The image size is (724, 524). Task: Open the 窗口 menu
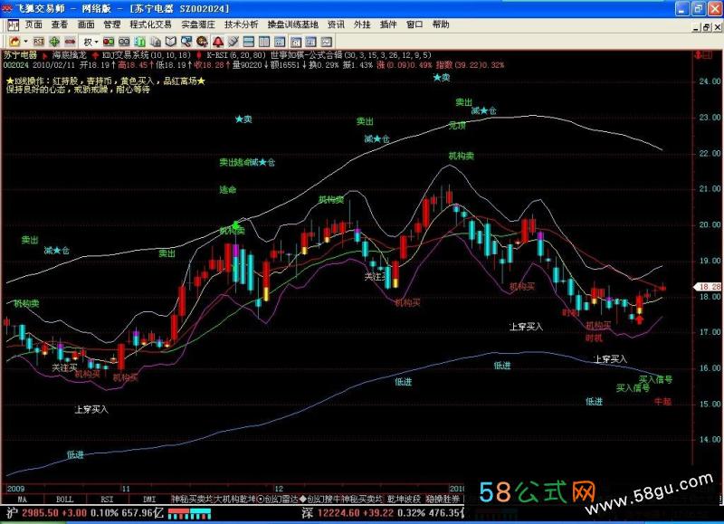tap(414, 24)
